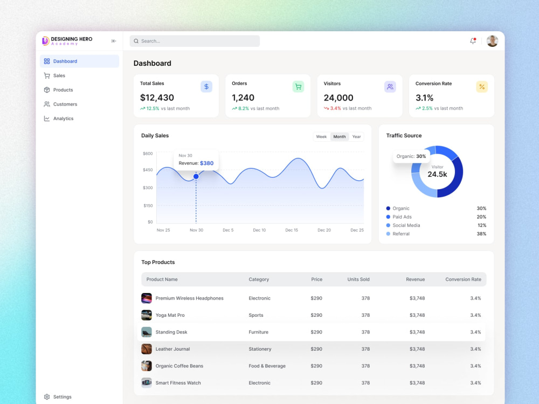Click the 1,240 Orders value
The width and height of the screenshot is (539, 404).
tap(243, 97)
